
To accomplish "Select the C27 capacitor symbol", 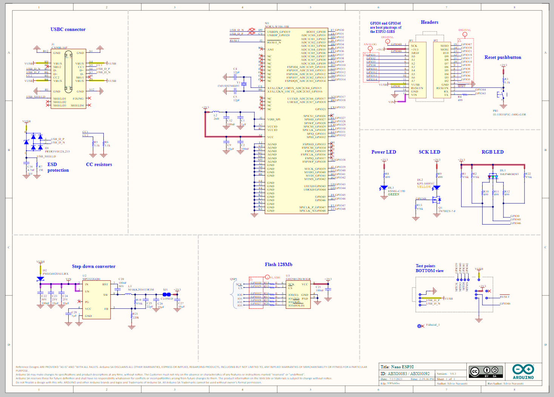I will point(178,300).
